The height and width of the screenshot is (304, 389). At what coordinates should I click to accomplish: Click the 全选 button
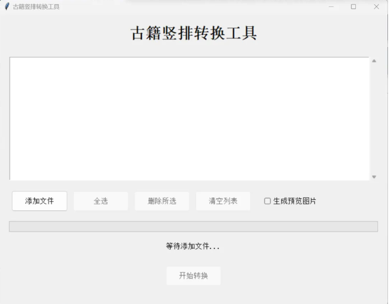point(101,201)
